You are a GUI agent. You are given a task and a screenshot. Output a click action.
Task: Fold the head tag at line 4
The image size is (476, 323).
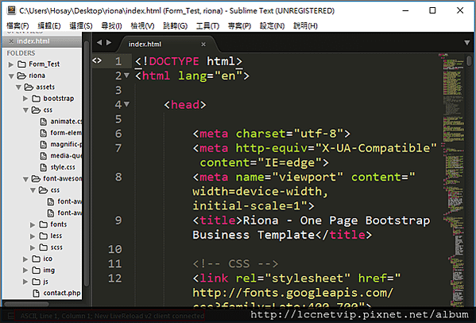click(127, 104)
